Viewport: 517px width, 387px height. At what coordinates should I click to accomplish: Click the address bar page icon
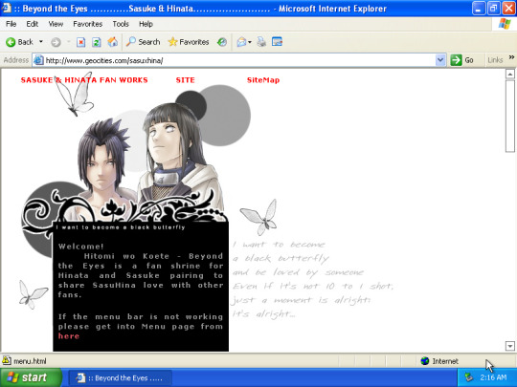[x=38, y=60]
